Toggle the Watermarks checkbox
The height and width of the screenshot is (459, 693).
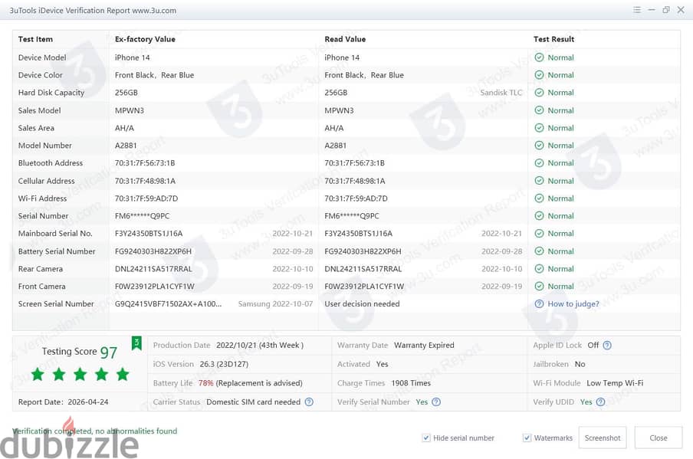pos(527,438)
